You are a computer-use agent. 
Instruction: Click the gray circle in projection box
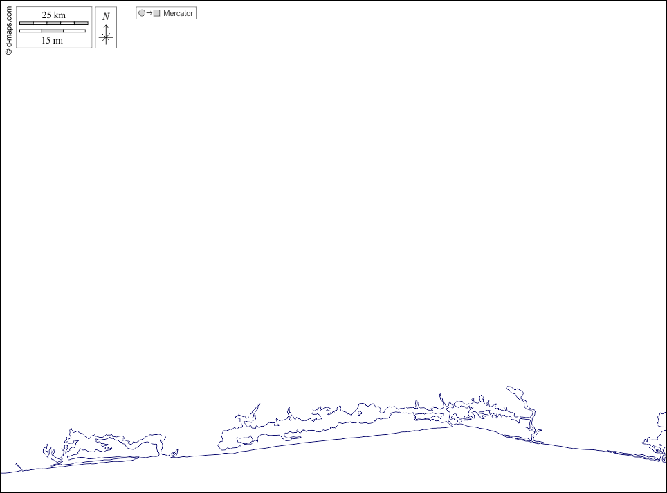pos(142,13)
